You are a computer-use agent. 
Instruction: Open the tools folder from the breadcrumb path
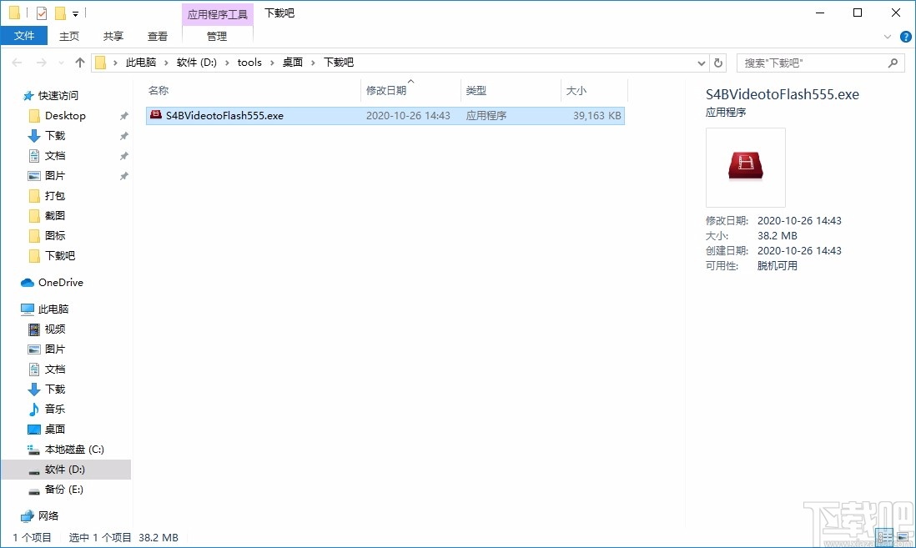point(249,62)
